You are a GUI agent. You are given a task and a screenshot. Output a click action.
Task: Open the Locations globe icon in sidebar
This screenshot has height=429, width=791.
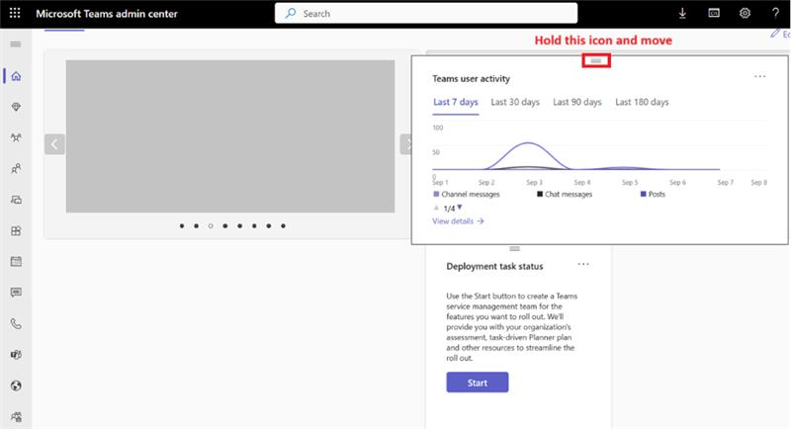pos(16,386)
